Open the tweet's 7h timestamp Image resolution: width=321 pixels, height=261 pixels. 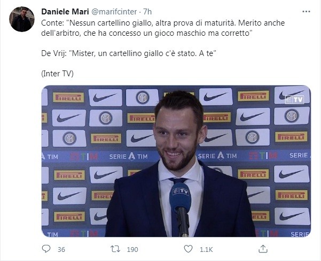pyautogui.click(x=147, y=11)
